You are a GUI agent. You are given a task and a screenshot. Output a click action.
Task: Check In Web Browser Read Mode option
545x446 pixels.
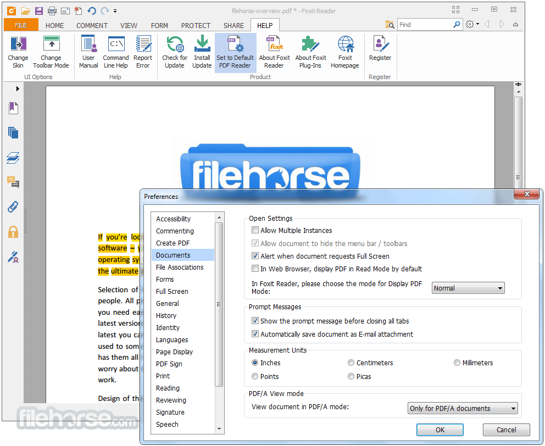[x=255, y=269]
